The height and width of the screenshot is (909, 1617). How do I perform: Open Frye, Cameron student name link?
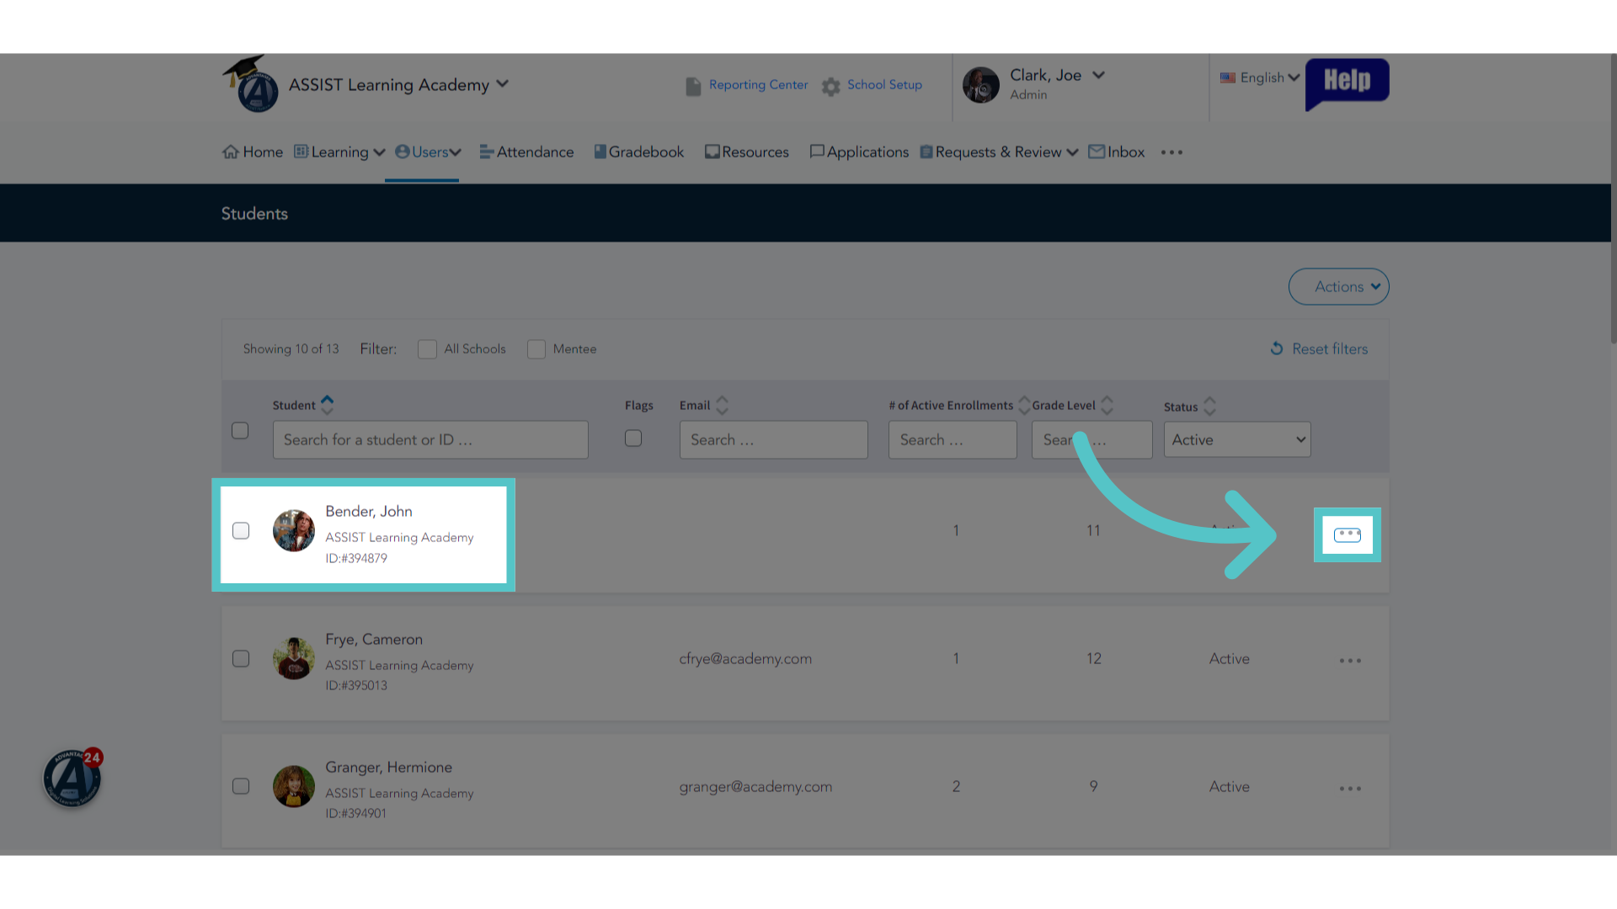pos(374,639)
